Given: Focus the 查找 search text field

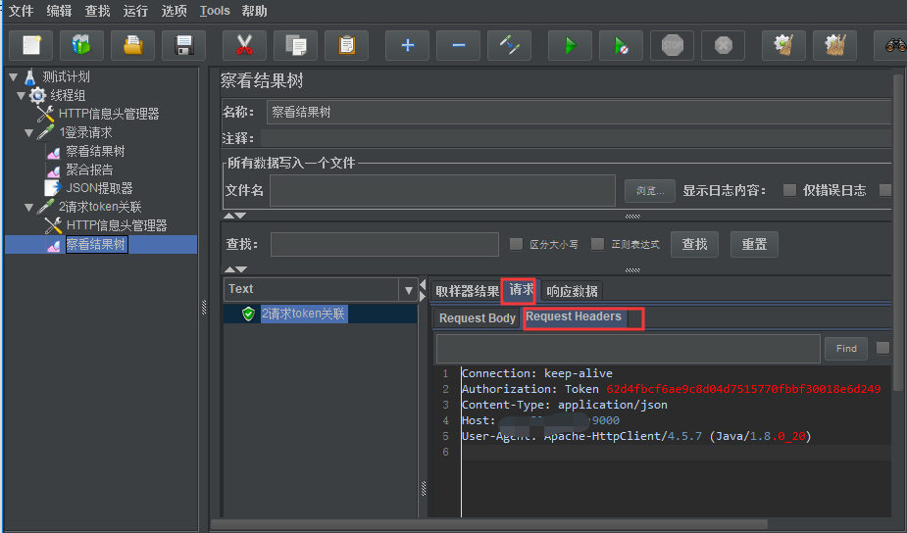Looking at the screenshot, I should (384, 245).
